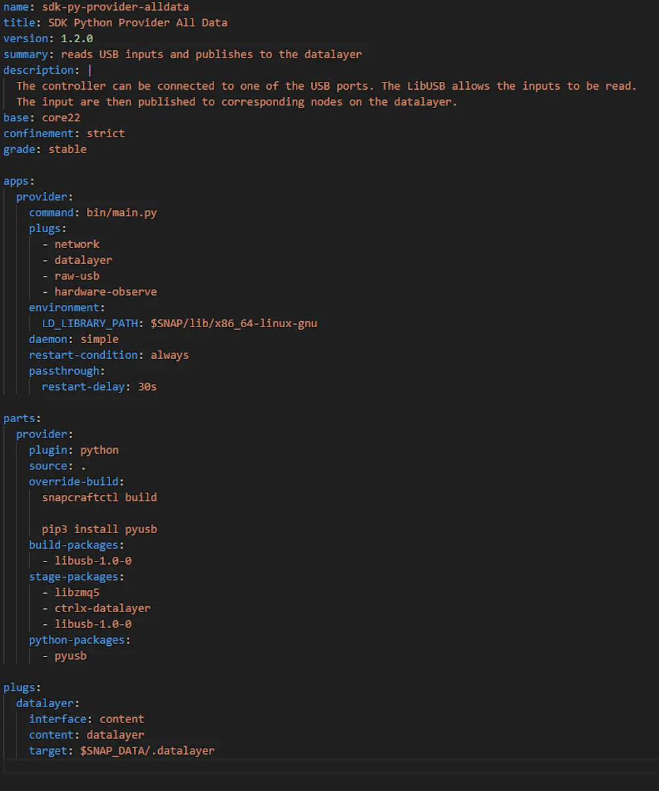Image resolution: width=659 pixels, height=791 pixels.
Task: Click the plugin value 'python'
Action: click(x=100, y=450)
